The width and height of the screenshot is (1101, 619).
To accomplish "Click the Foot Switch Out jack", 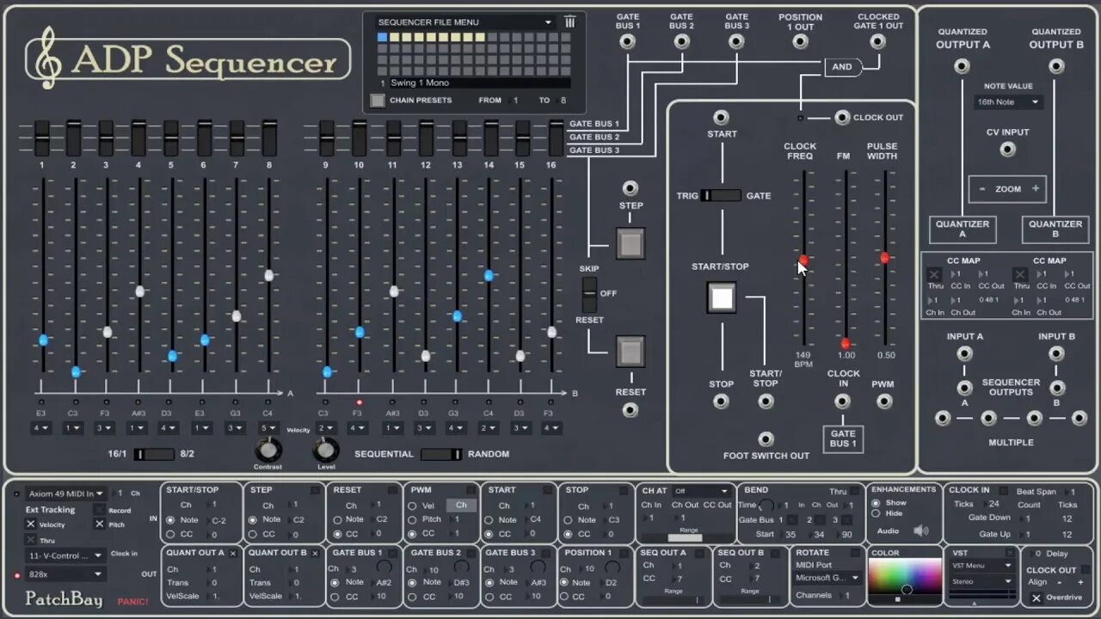I will (766, 439).
